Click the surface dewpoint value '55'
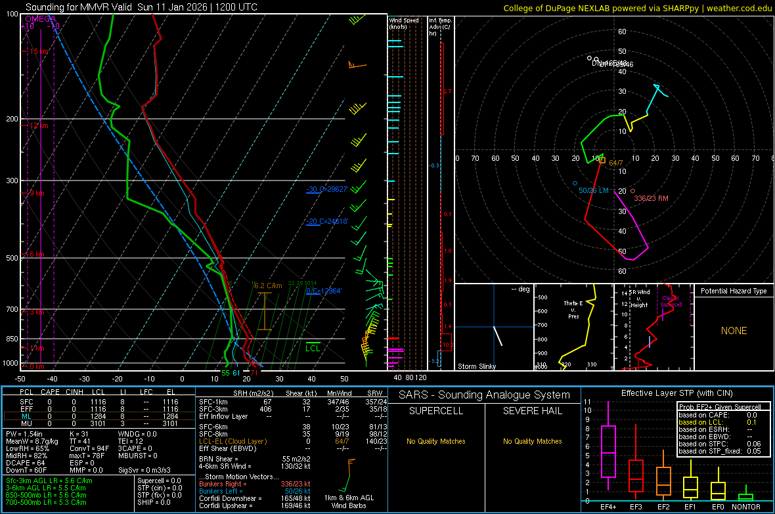Viewport: 775px width, 514px height. (x=225, y=373)
